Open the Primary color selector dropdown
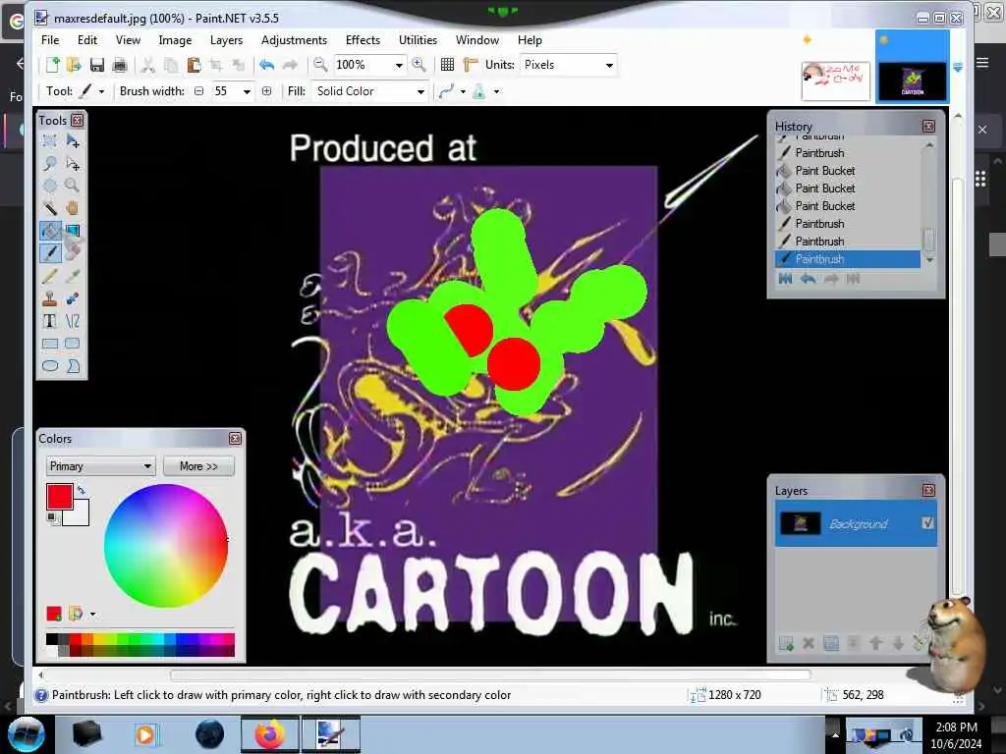This screenshot has height=754, width=1006. pyautogui.click(x=101, y=466)
